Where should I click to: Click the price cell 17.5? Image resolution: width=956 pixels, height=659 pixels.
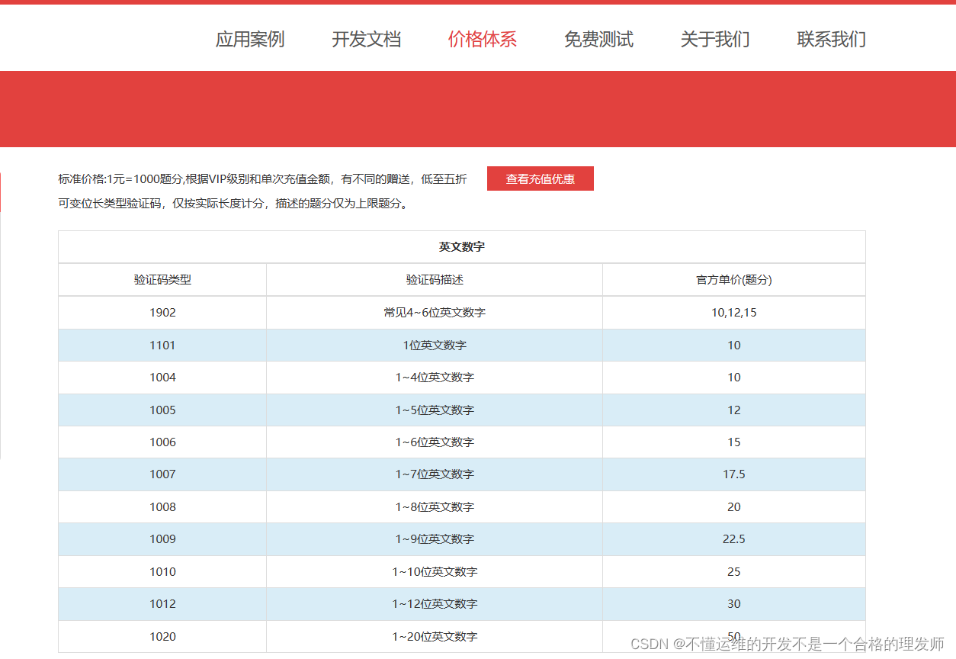(x=734, y=474)
